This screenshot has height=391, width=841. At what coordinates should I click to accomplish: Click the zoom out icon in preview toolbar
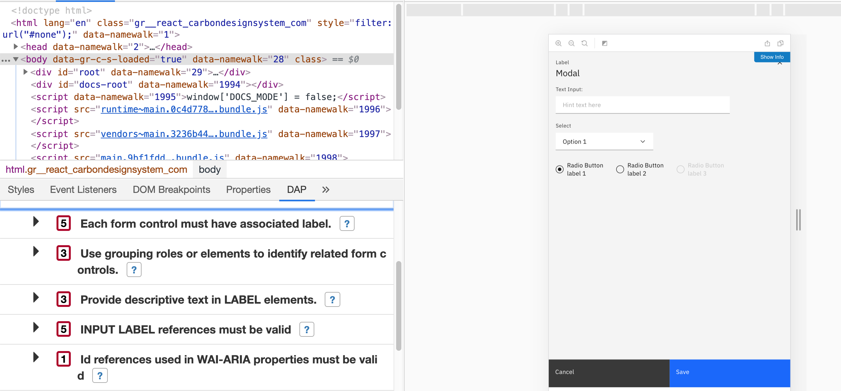[572, 43]
